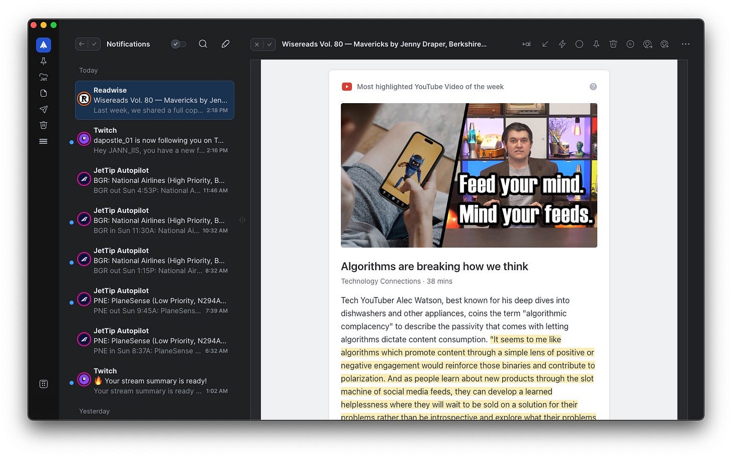Screen dimensions: 732x457
Task: Click the Today section header
Action: tap(88, 70)
